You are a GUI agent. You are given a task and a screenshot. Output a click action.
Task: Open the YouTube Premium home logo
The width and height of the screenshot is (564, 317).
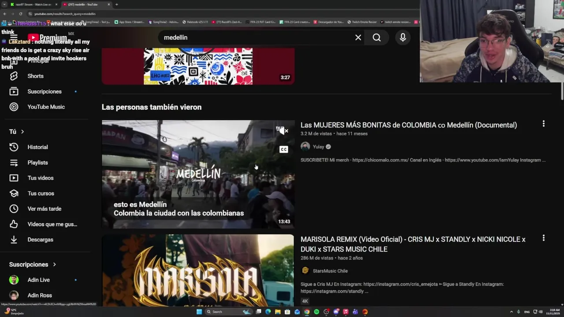(x=48, y=37)
